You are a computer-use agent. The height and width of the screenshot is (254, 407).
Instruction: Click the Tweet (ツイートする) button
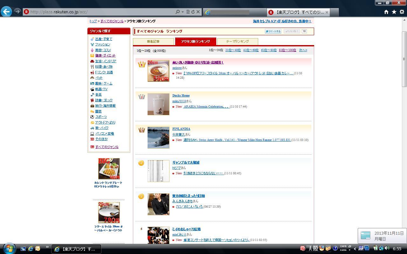point(273,31)
